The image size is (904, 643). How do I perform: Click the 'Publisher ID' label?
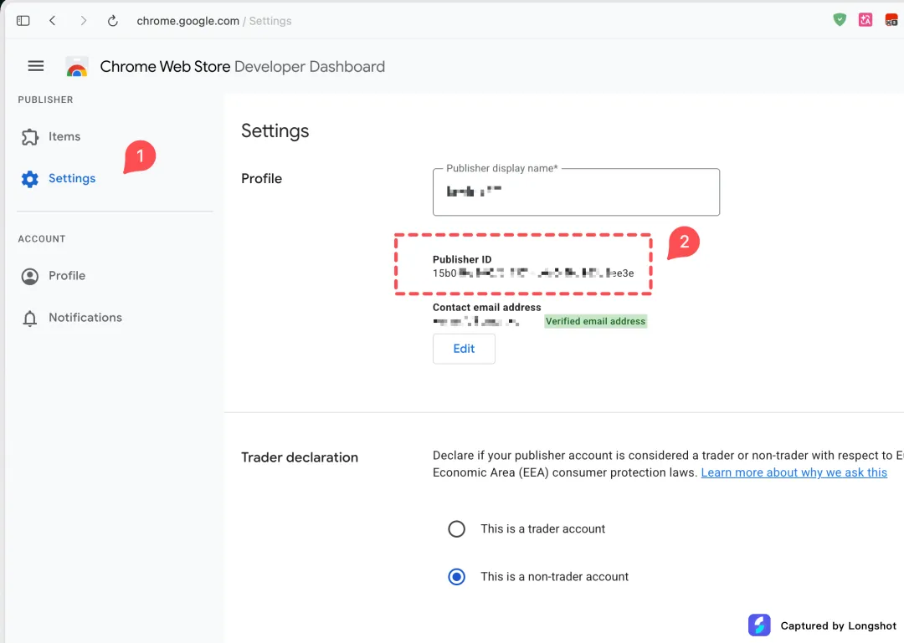pyautogui.click(x=462, y=259)
